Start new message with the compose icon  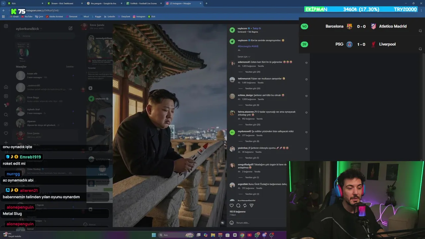pos(70,28)
